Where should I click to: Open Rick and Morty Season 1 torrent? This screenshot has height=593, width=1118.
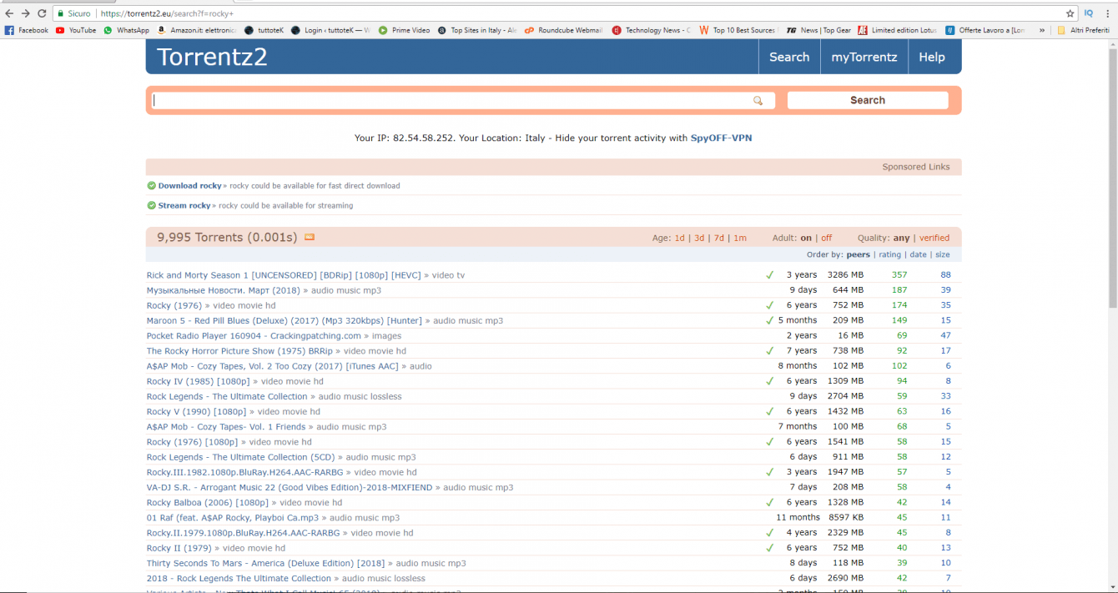coord(284,275)
